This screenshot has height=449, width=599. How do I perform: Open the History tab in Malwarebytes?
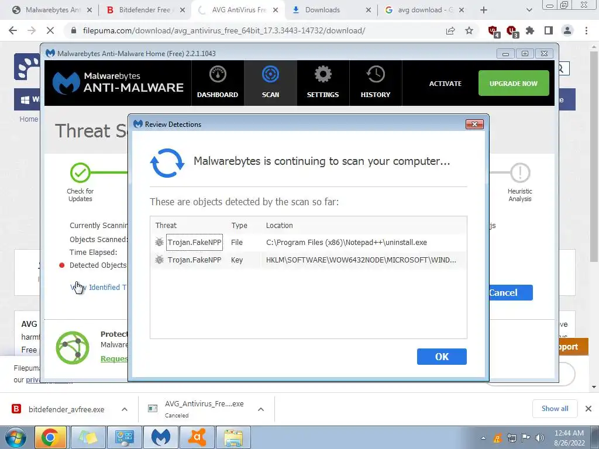click(x=376, y=83)
